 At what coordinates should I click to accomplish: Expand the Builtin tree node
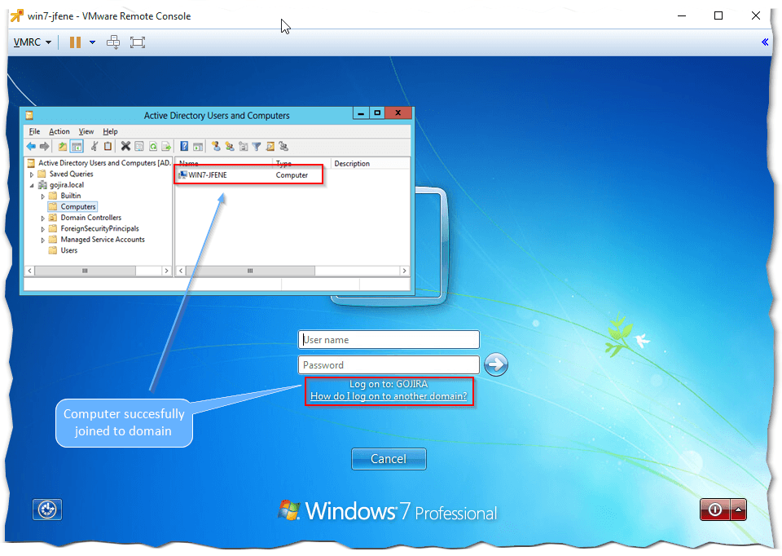pos(43,196)
